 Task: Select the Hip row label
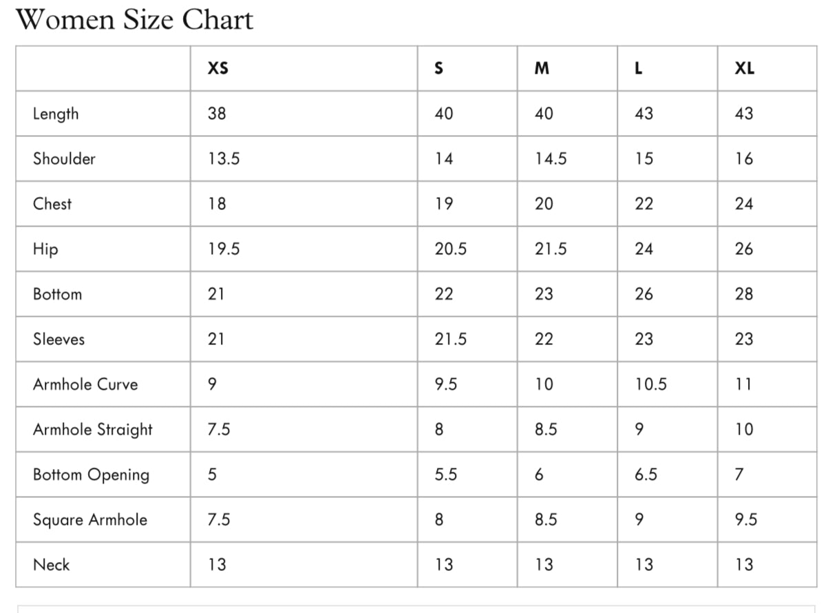45,249
